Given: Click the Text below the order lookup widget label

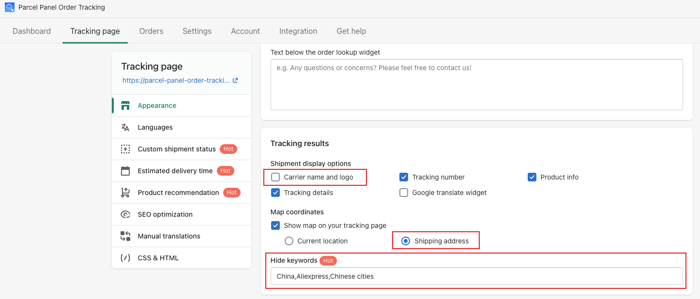Looking at the screenshot, I should 325,52.
